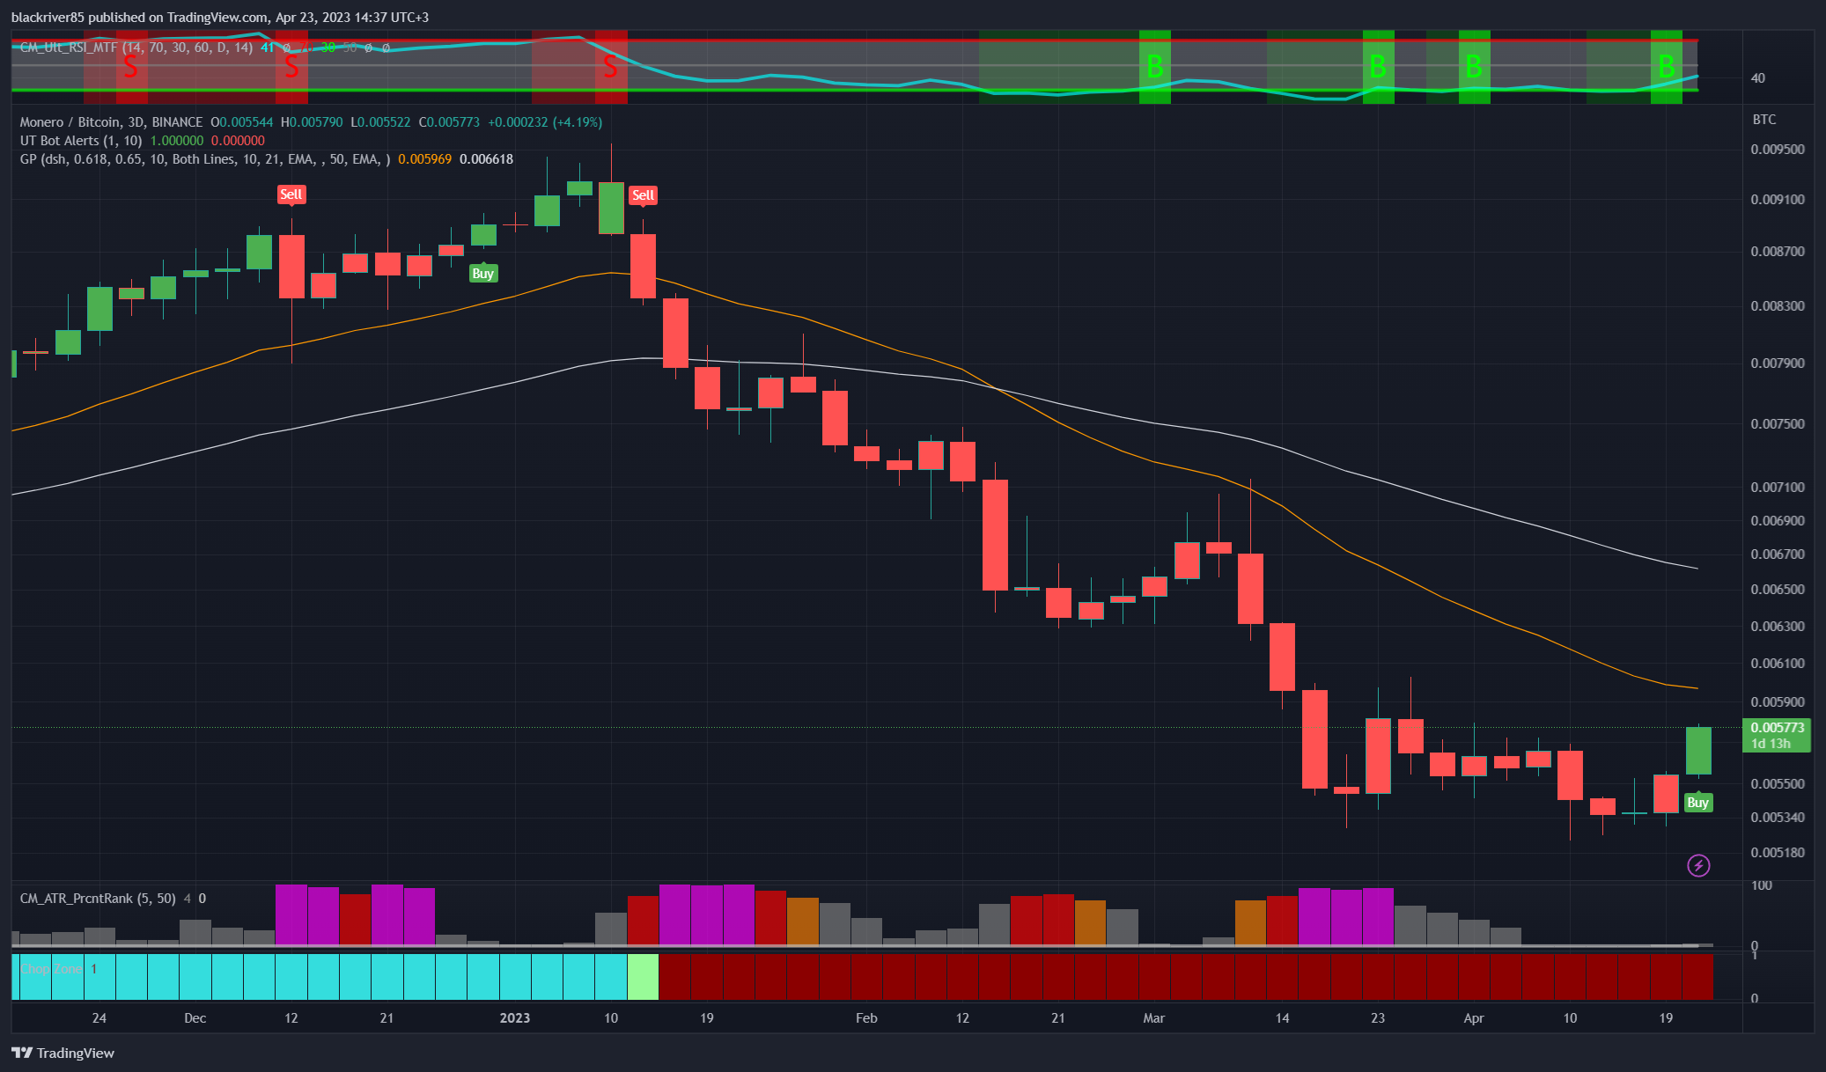Click the 2023 label on time axis
The image size is (1826, 1072).
(515, 1018)
